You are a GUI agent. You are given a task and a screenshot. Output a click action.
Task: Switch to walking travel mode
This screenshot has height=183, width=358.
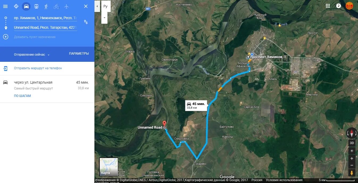[46, 6]
